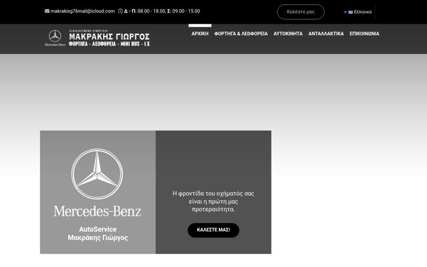Click the black ΚΑΛΕΣΤΕ ΜΑΣ! button
Viewport: 427px width, 267px height.
pos(213,230)
